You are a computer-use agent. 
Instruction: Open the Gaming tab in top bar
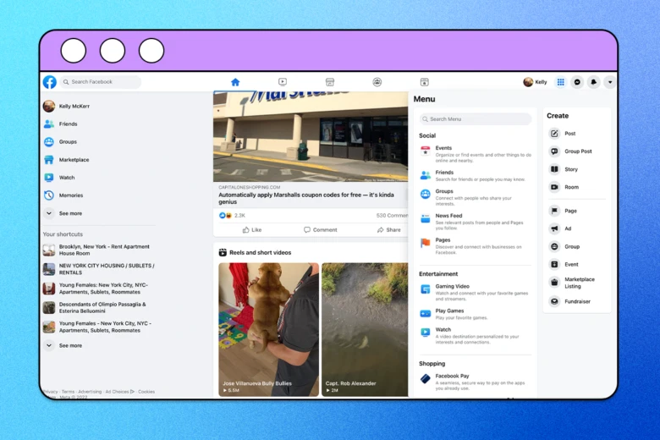point(424,82)
